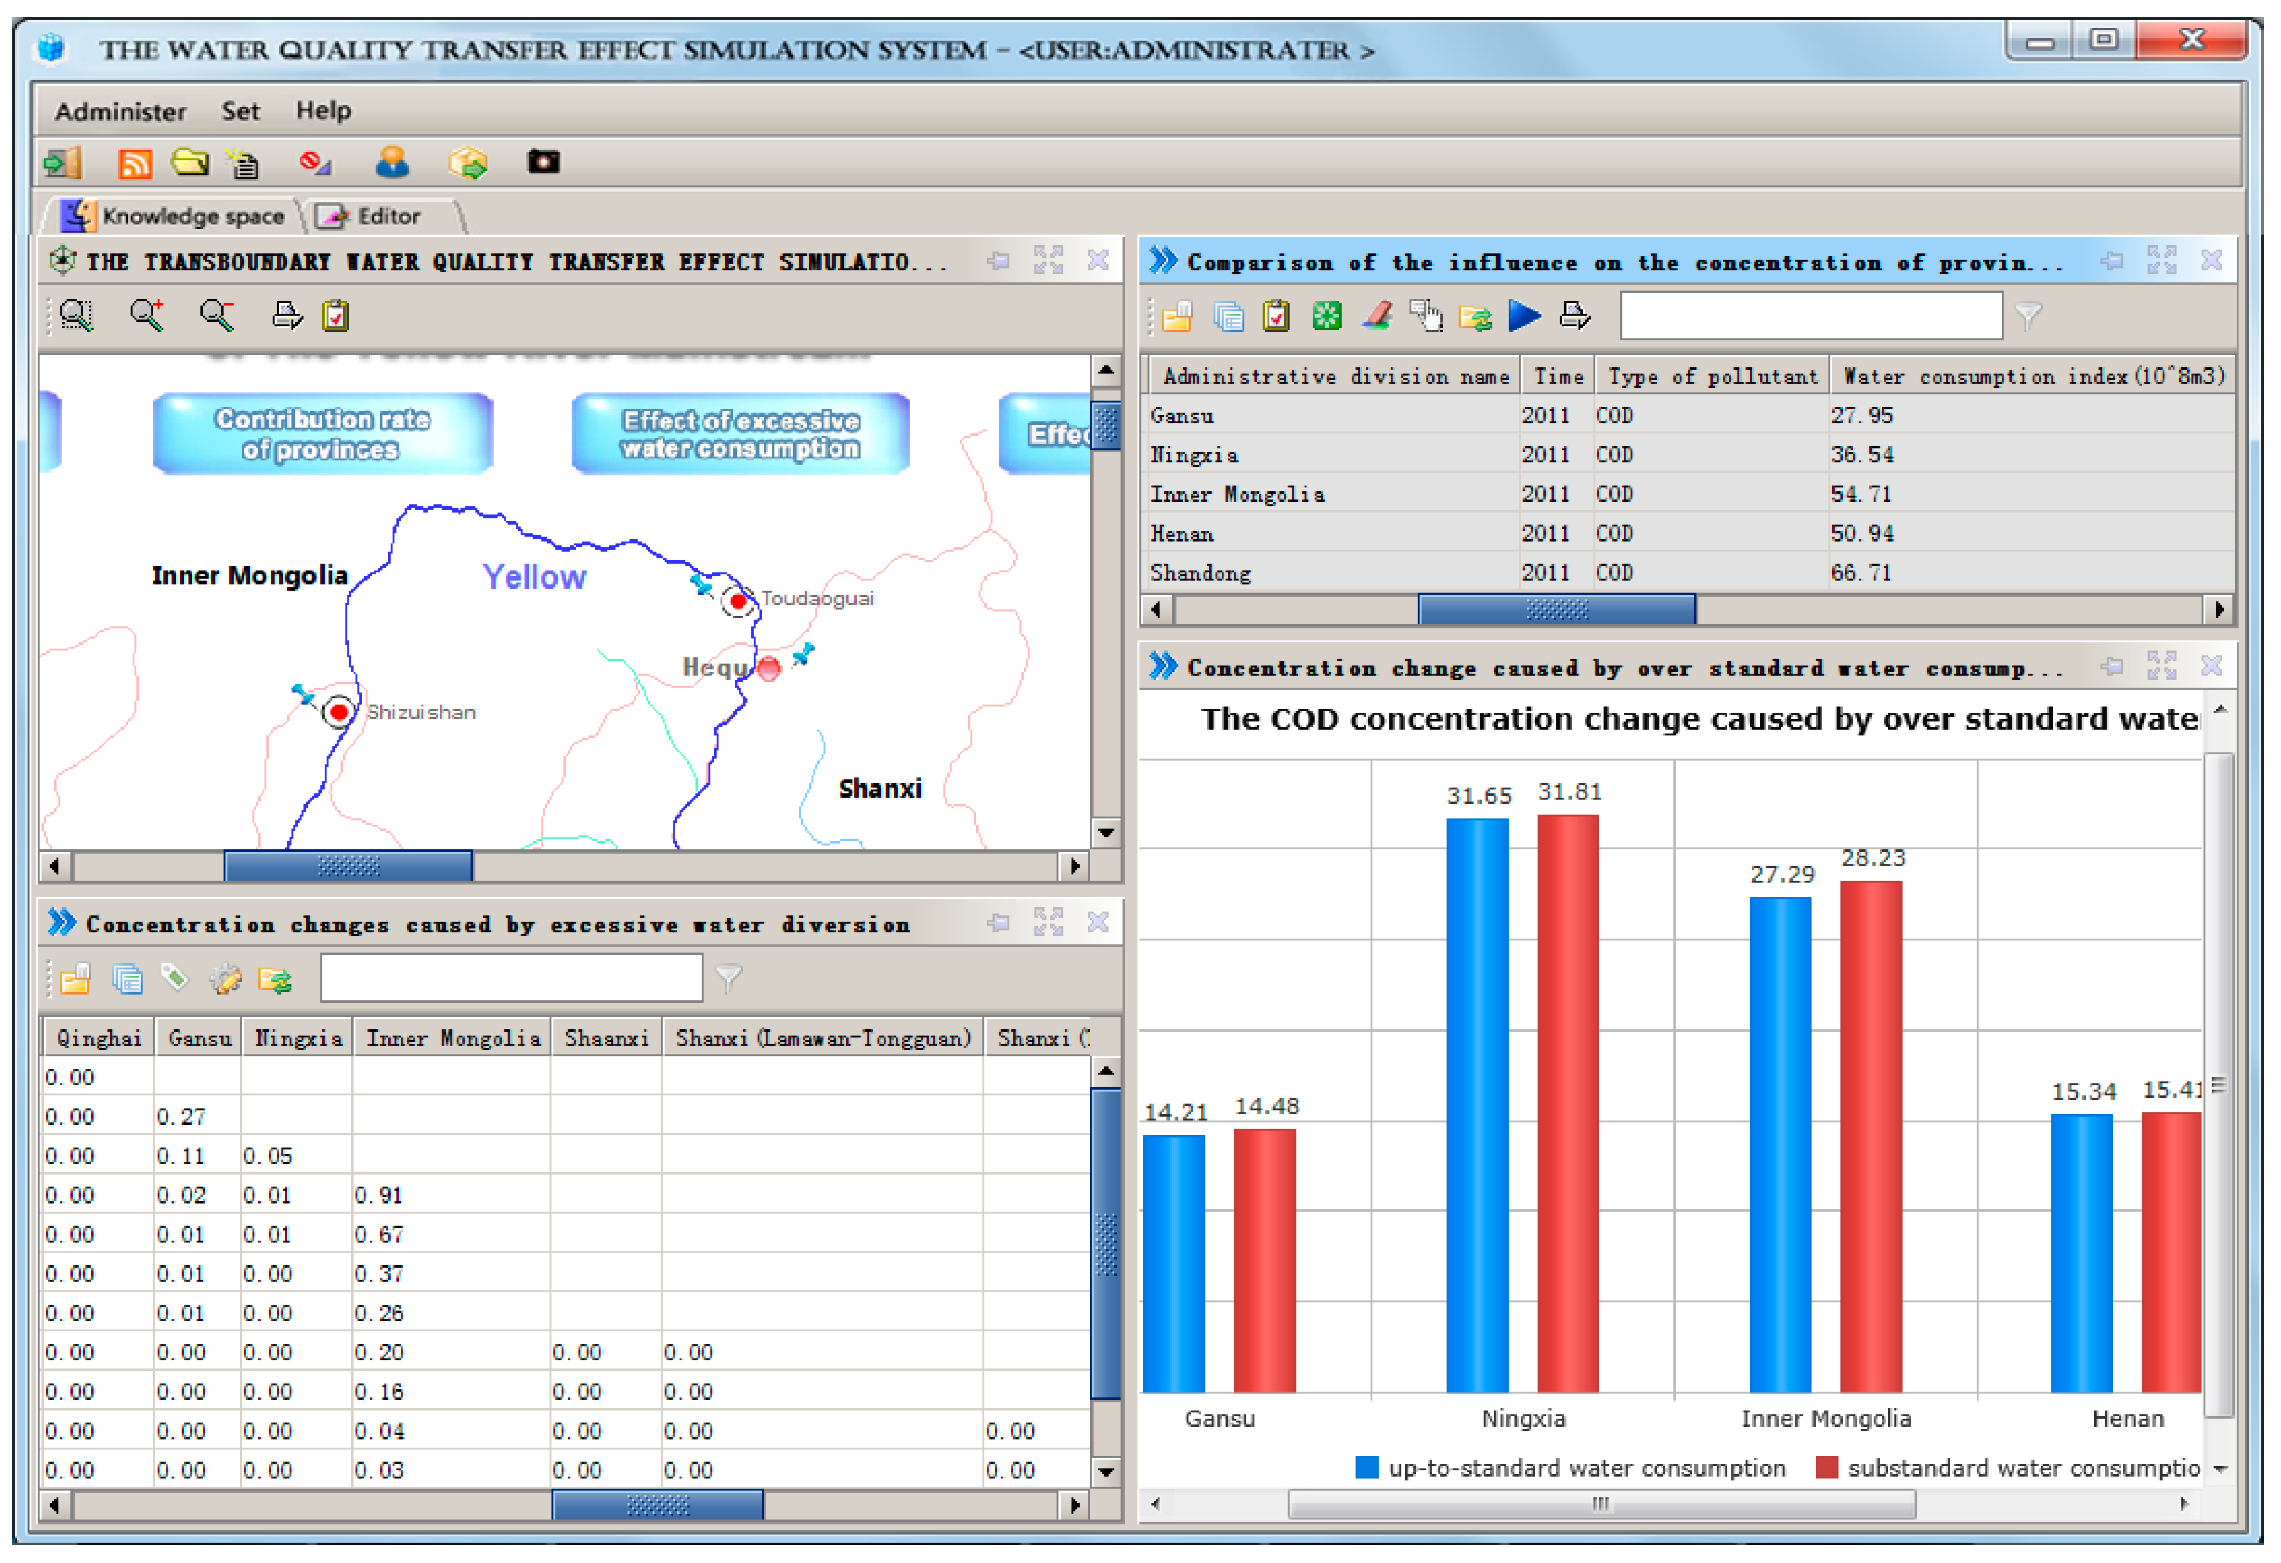Open the Set menu
2281x1563 pixels.
(240, 111)
